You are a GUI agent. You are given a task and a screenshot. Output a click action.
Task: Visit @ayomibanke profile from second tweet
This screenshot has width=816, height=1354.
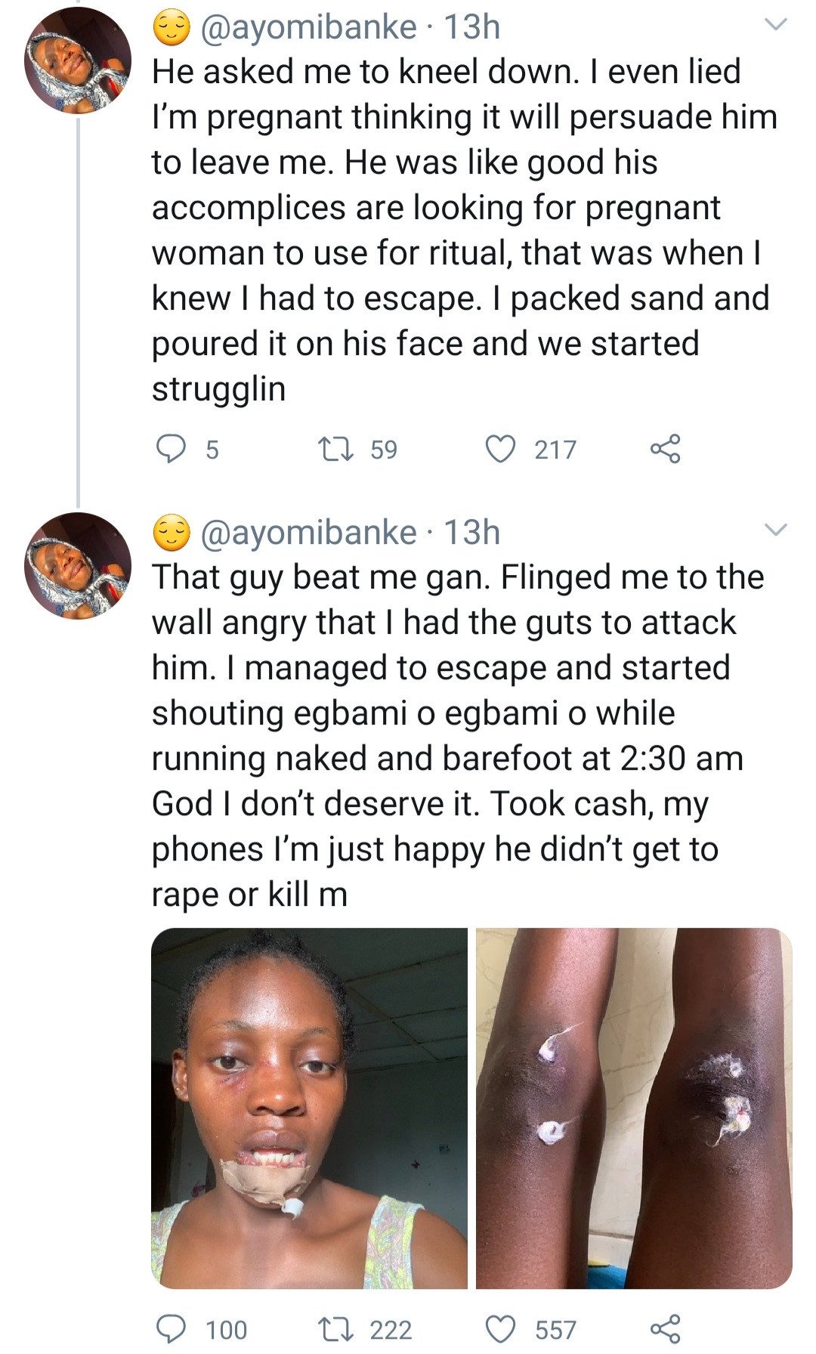pyautogui.click(x=308, y=533)
